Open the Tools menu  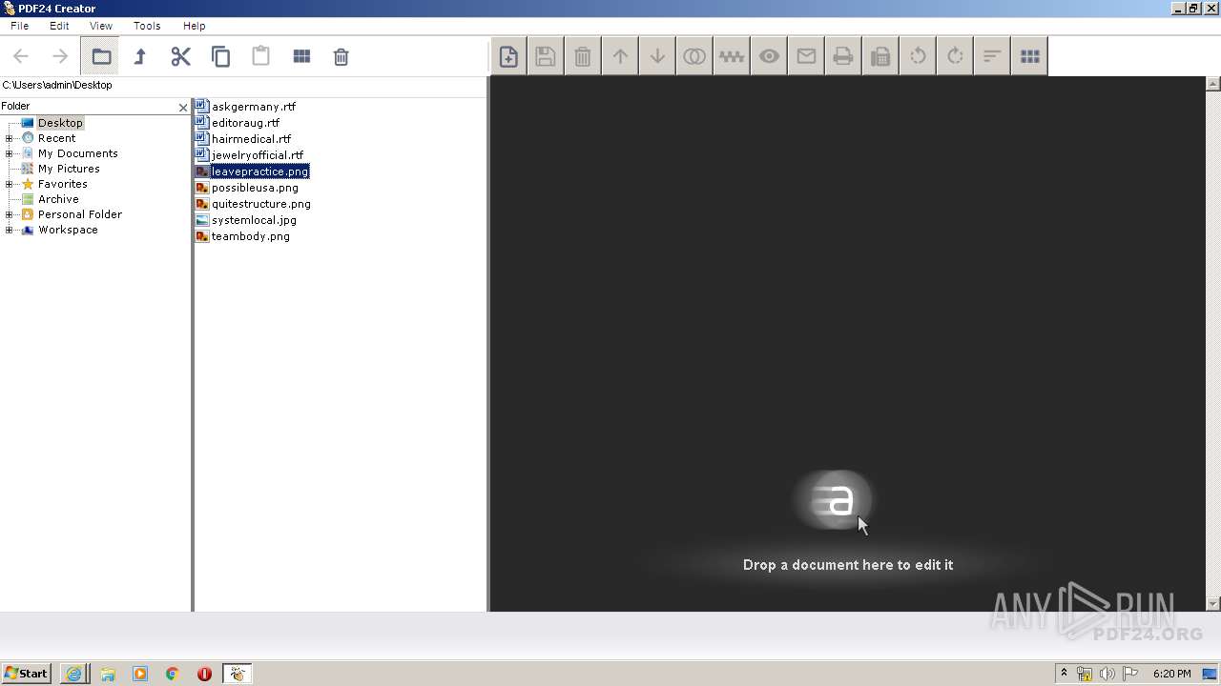click(147, 26)
